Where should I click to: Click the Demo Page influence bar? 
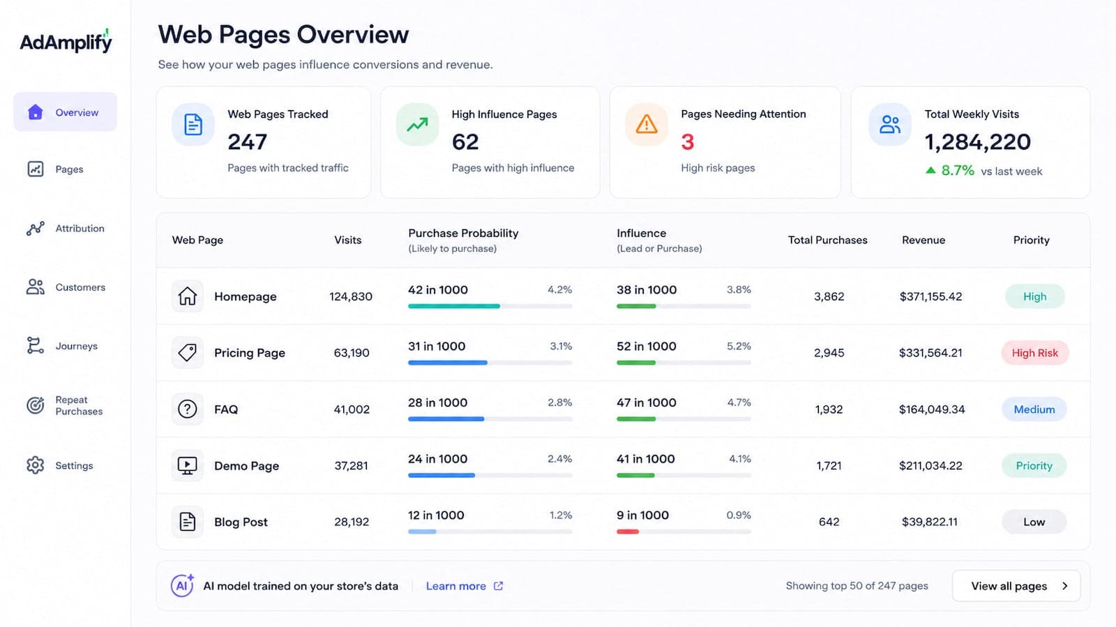pos(684,475)
